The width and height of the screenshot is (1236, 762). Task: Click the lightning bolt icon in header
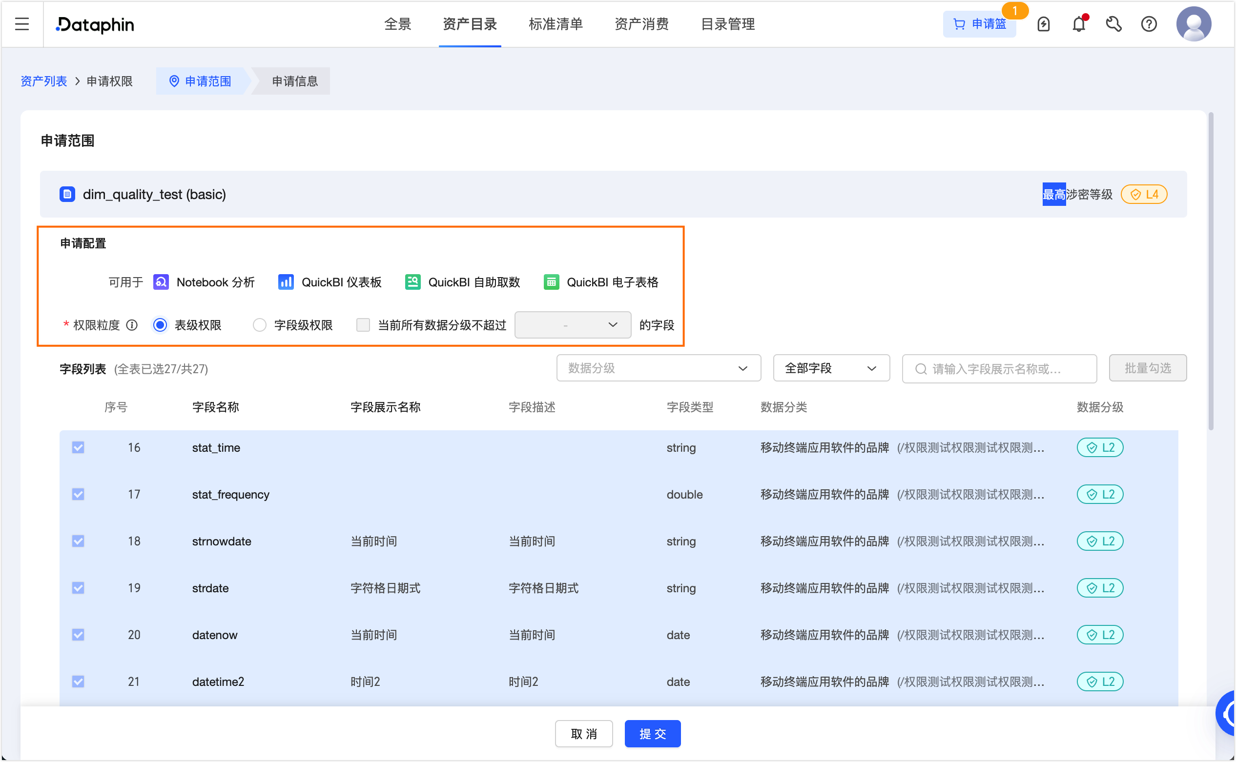(x=1043, y=24)
